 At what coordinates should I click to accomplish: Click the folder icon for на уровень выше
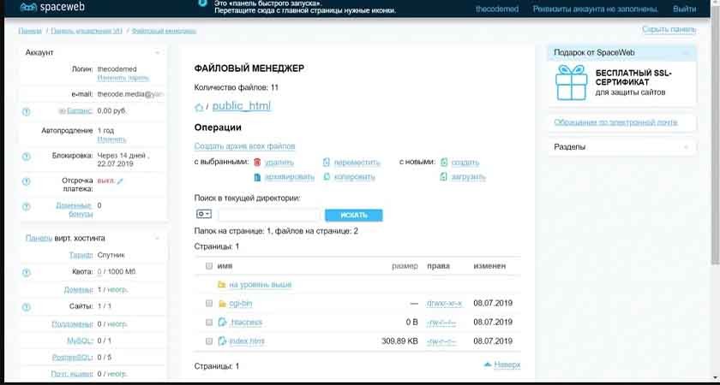[222, 285]
